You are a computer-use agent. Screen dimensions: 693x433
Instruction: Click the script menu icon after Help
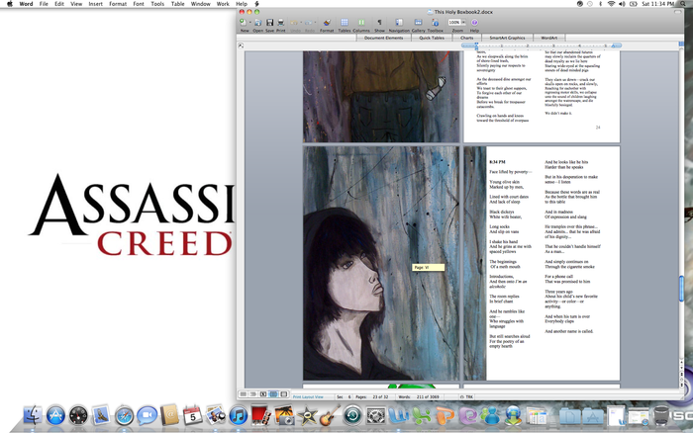256,4
